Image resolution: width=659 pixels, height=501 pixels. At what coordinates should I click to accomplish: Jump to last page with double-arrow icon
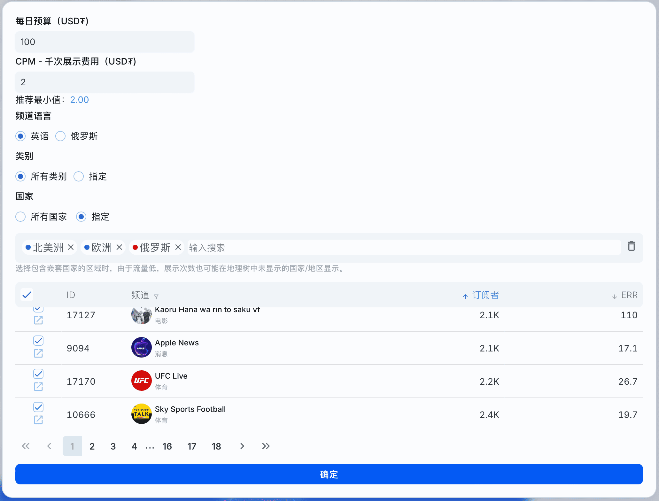click(x=265, y=446)
